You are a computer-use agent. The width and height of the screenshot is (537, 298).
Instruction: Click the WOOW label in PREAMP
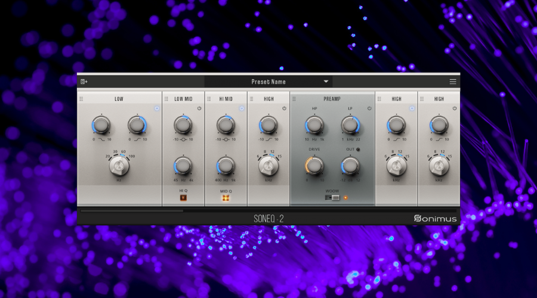pos(332,191)
